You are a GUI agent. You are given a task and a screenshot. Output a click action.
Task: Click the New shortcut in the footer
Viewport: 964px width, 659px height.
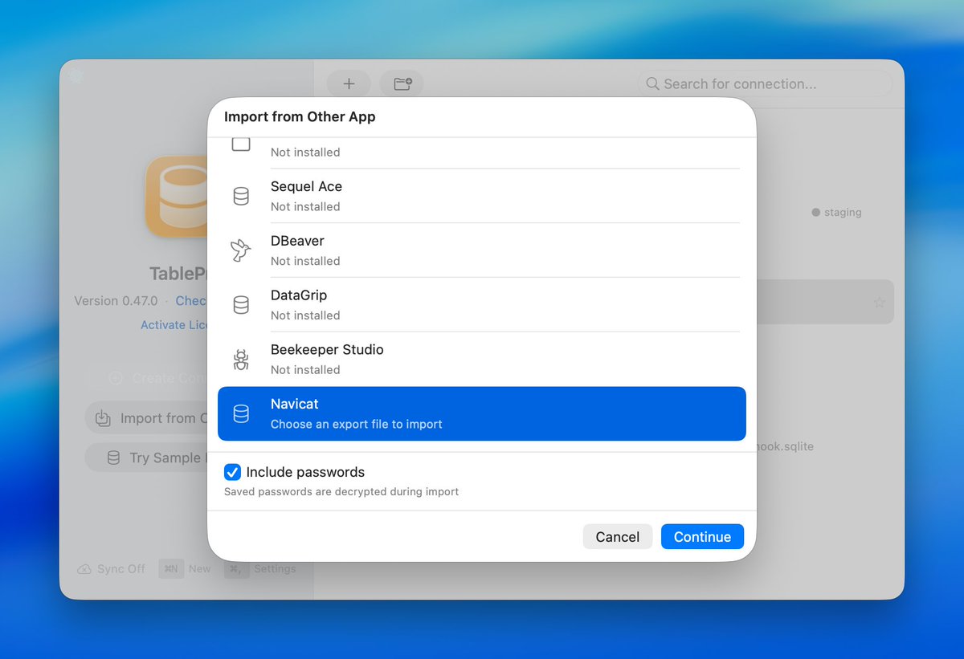tap(186, 569)
